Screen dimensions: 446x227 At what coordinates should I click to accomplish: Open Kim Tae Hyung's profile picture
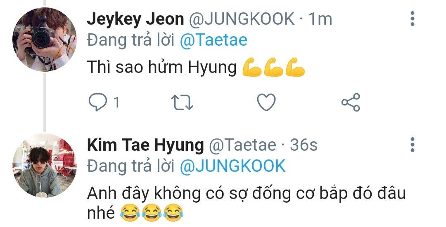click(44, 165)
